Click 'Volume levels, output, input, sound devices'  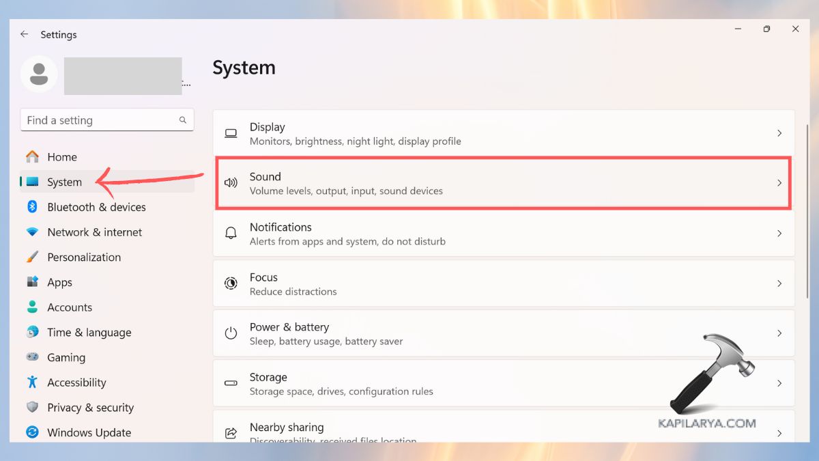coord(346,191)
